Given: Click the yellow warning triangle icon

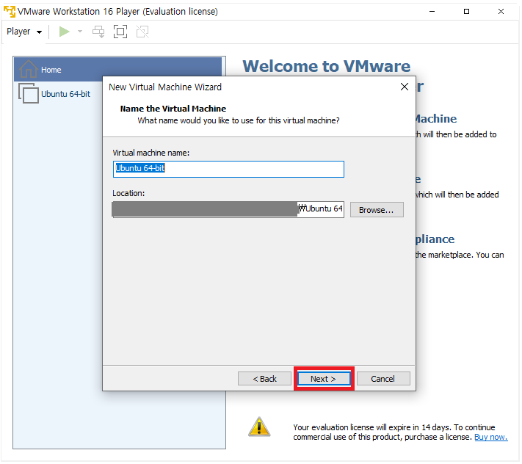Looking at the screenshot, I should pos(259,427).
